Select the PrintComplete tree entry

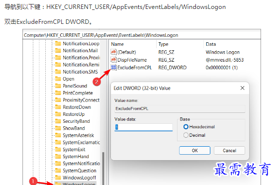click(x=78, y=93)
